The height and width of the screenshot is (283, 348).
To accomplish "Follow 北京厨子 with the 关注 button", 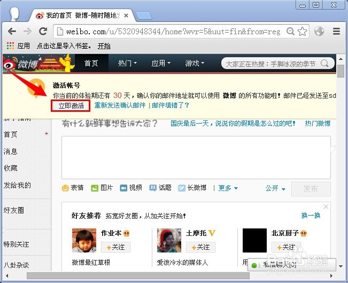I will (x=286, y=247).
